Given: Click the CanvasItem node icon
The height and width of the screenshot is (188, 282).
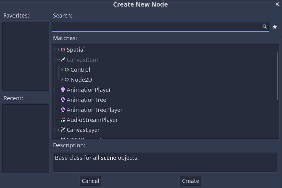Looking at the screenshot, I should [63, 60].
